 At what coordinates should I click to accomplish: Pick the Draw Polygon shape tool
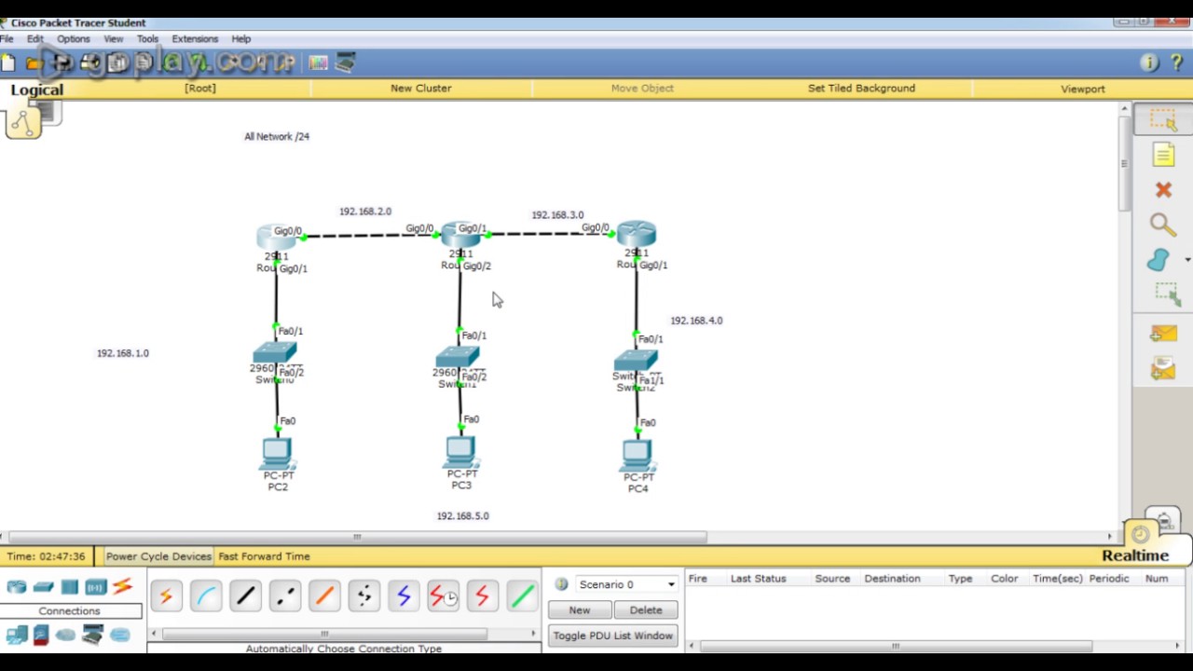[1158, 260]
